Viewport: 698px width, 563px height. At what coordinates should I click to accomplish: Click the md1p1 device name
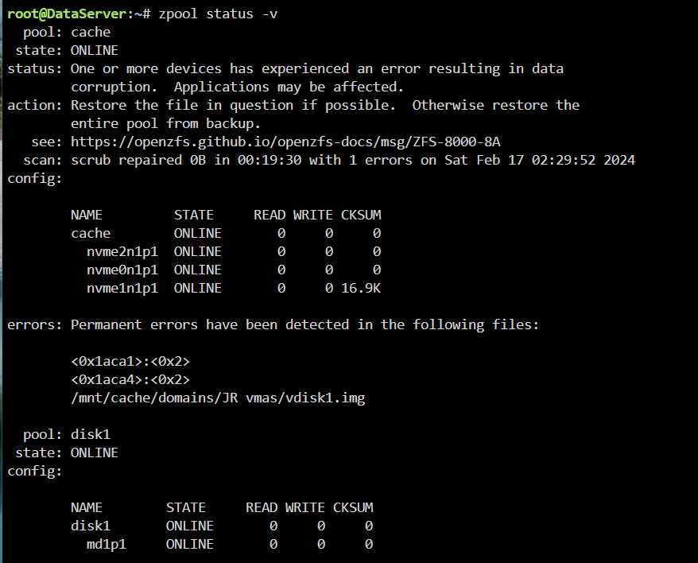click(x=107, y=544)
